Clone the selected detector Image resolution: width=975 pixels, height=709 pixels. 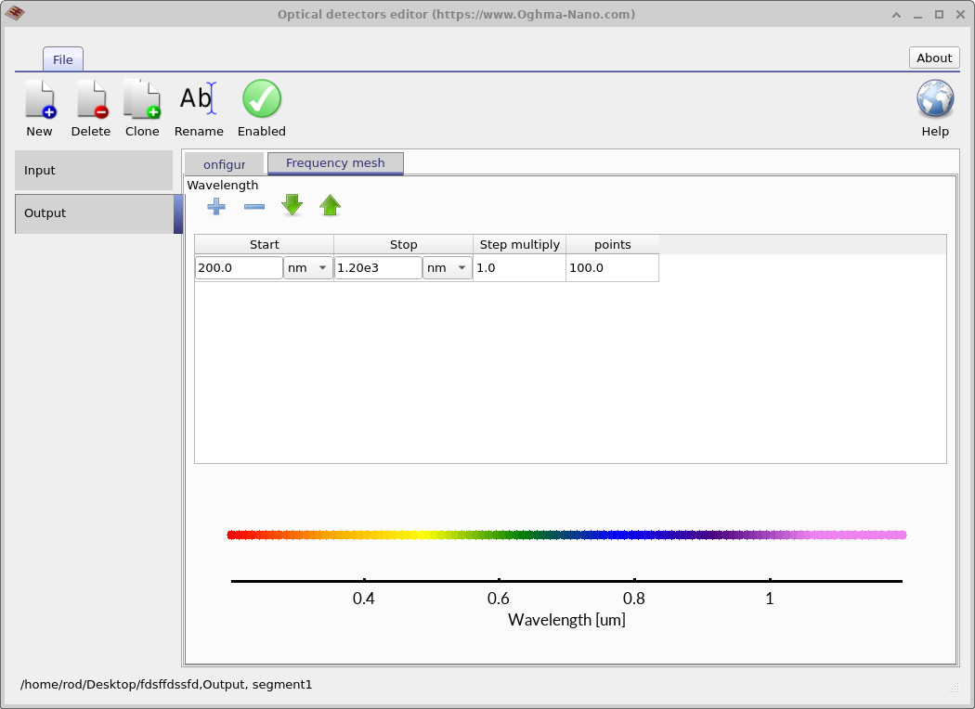(x=142, y=107)
